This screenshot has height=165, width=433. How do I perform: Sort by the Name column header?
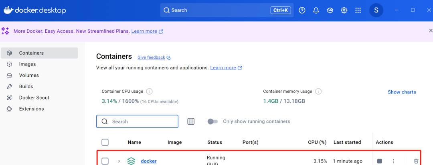(x=134, y=142)
